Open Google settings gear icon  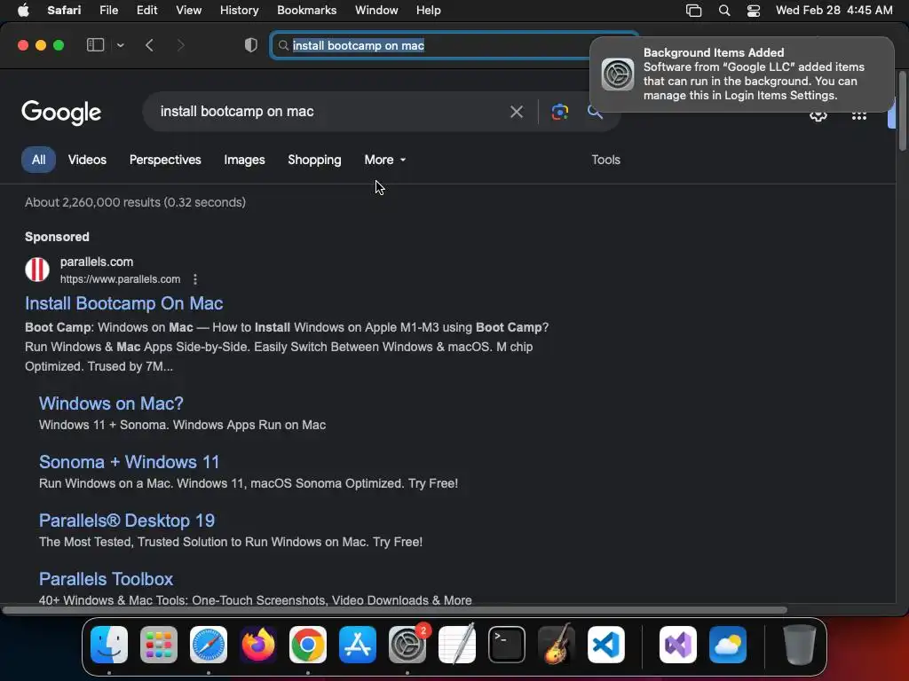click(x=818, y=115)
